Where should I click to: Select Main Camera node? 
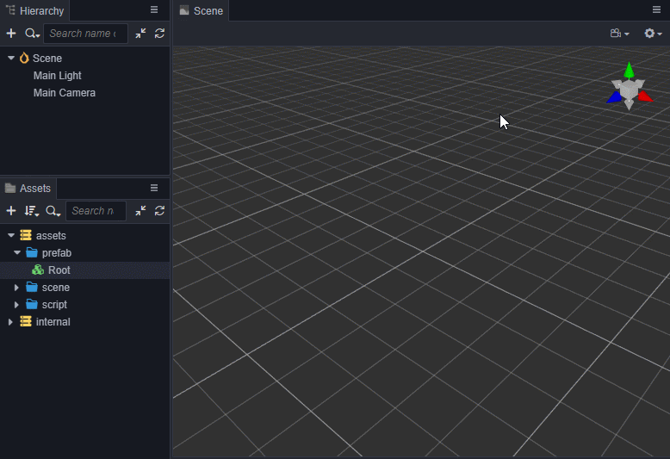click(64, 93)
